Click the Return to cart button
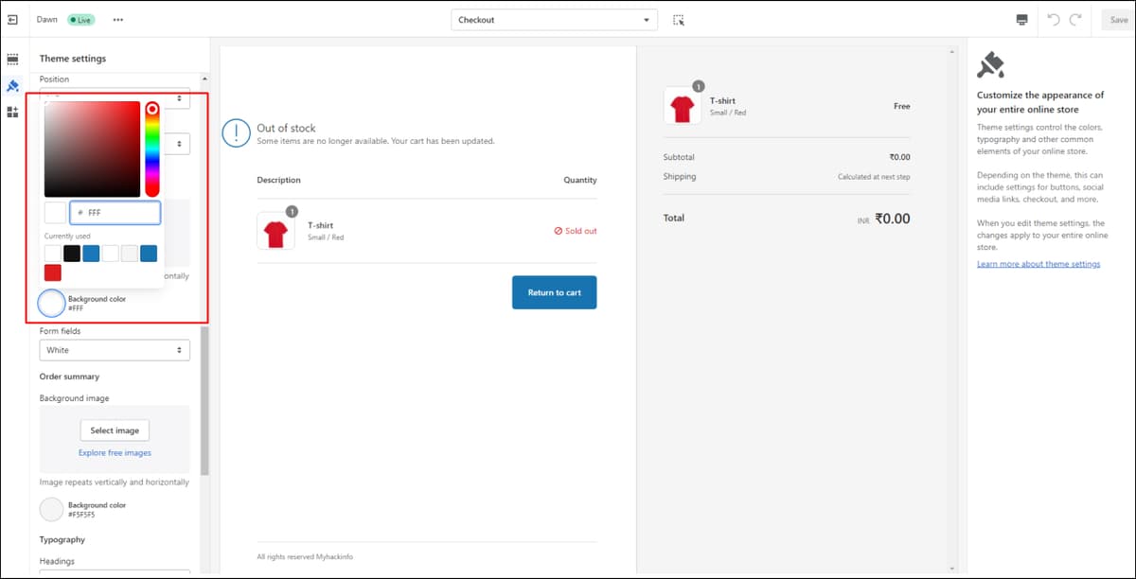Image resolution: width=1136 pixels, height=579 pixels. pos(555,292)
